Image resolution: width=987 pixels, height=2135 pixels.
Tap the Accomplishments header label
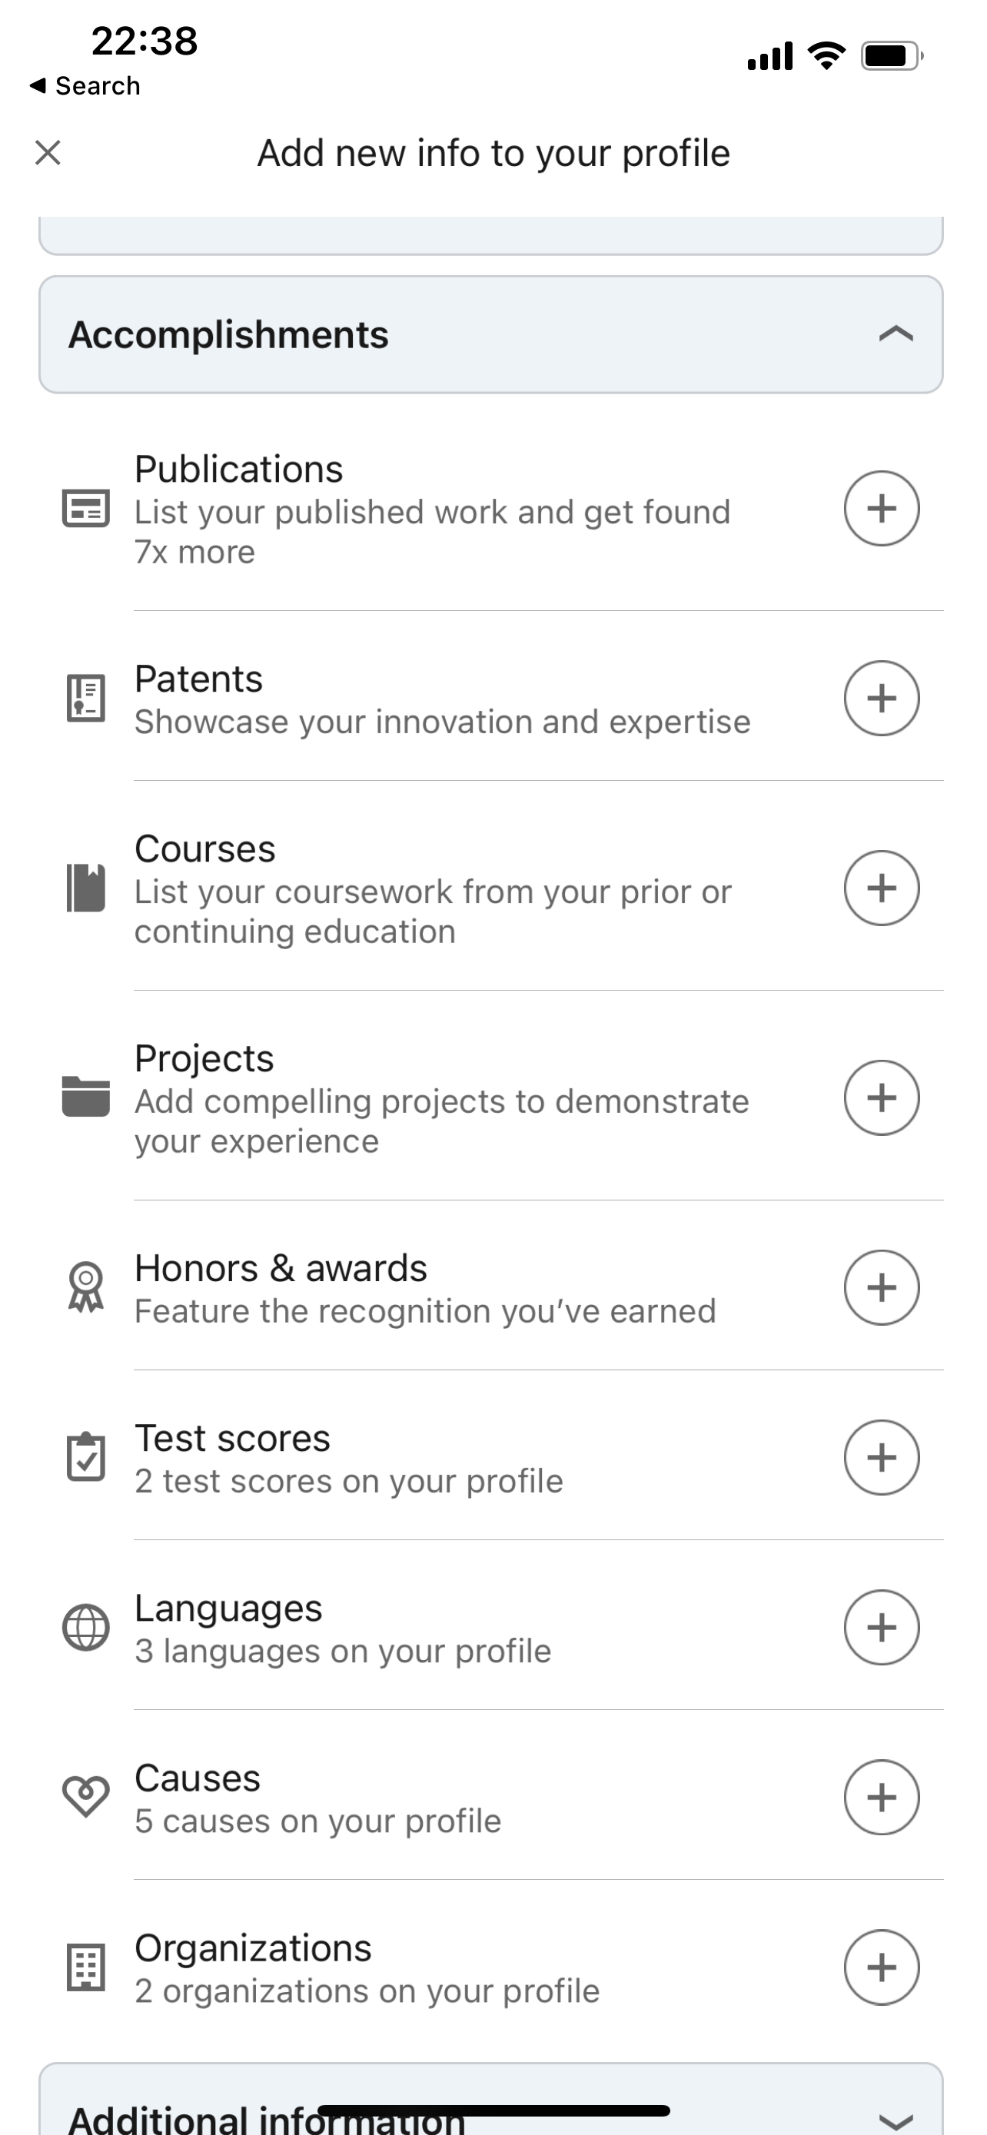pyautogui.click(x=229, y=335)
